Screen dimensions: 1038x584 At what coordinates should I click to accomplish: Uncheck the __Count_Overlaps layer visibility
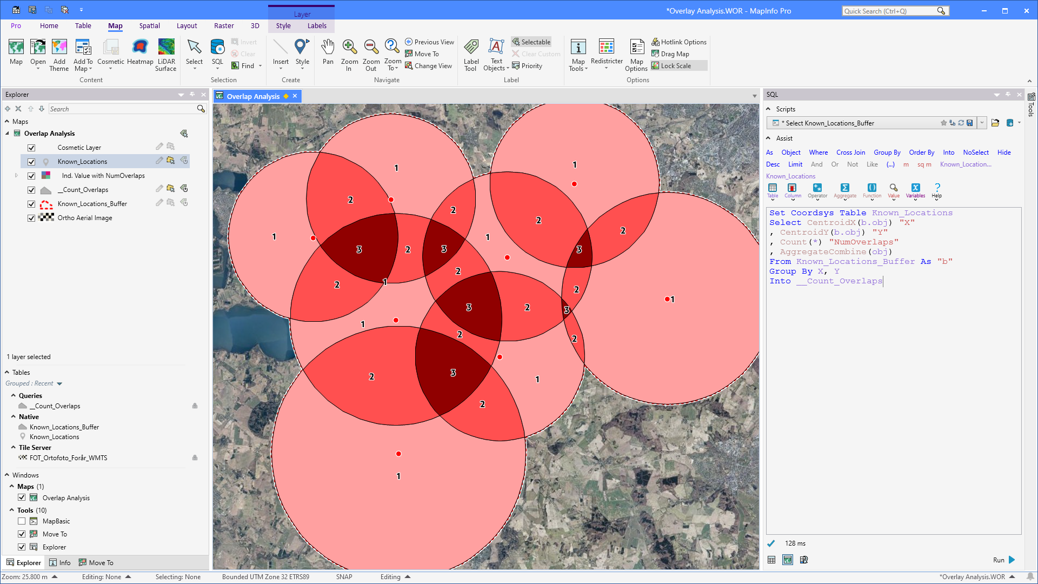point(31,189)
